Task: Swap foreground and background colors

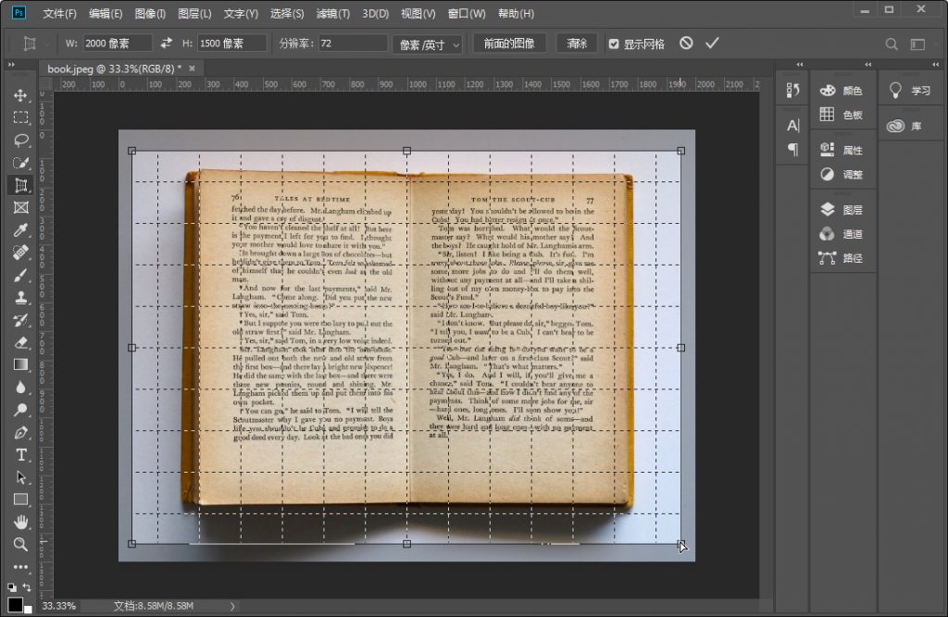Action: [x=27, y=586]
